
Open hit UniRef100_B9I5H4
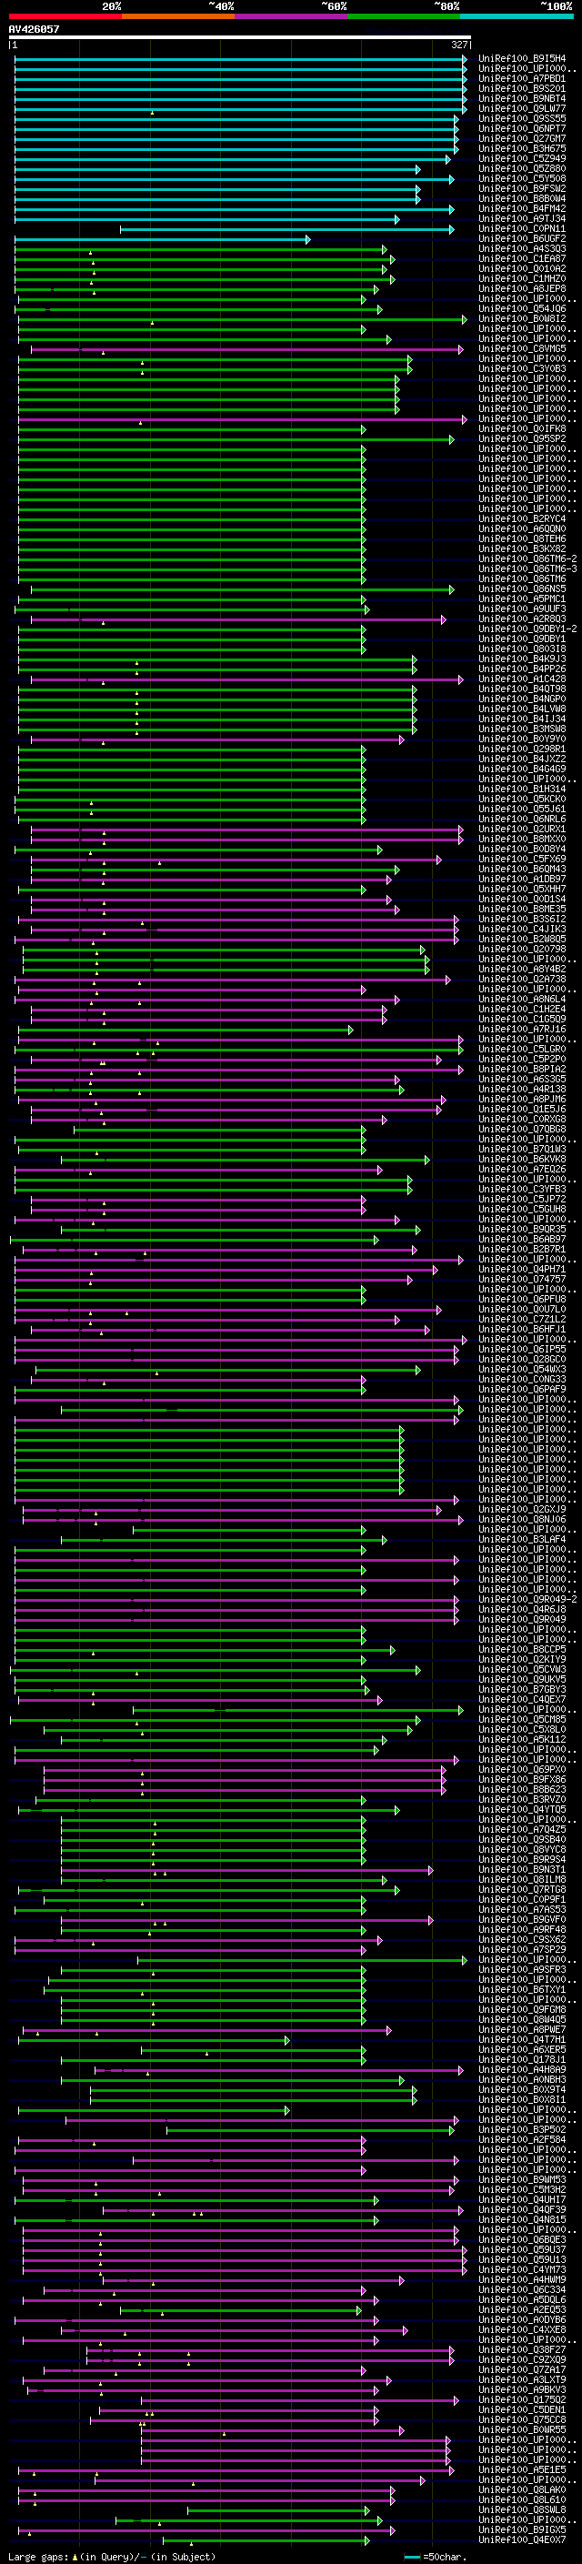pos(522,59)
